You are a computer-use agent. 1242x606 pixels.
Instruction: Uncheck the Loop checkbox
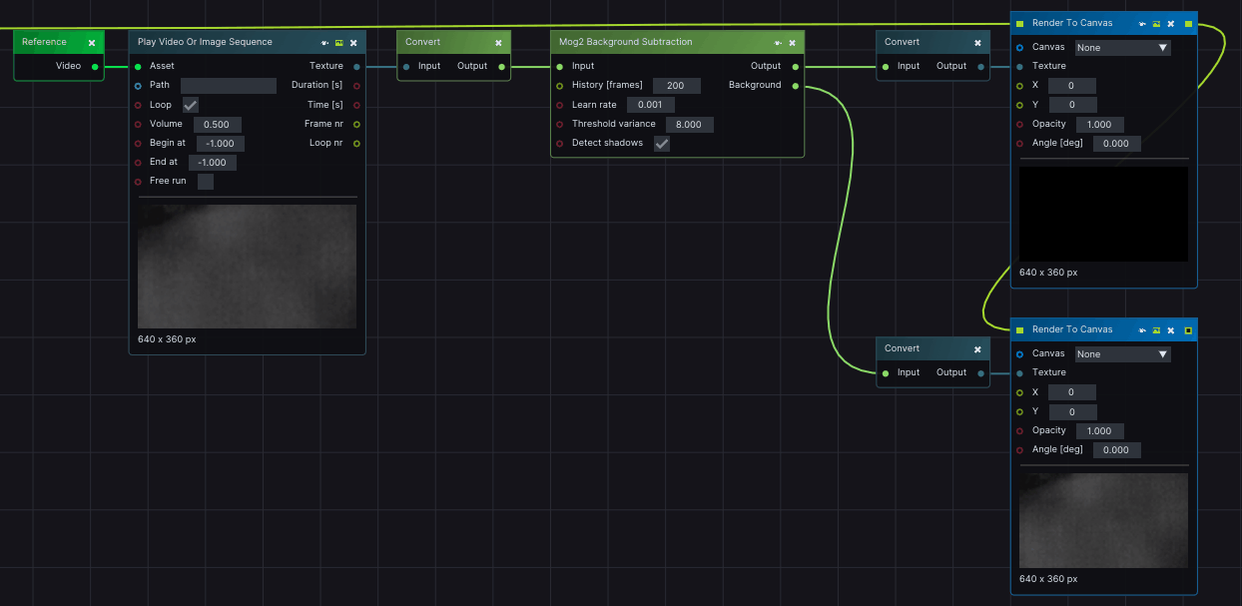pyautogui.click(x=191, y=105)
